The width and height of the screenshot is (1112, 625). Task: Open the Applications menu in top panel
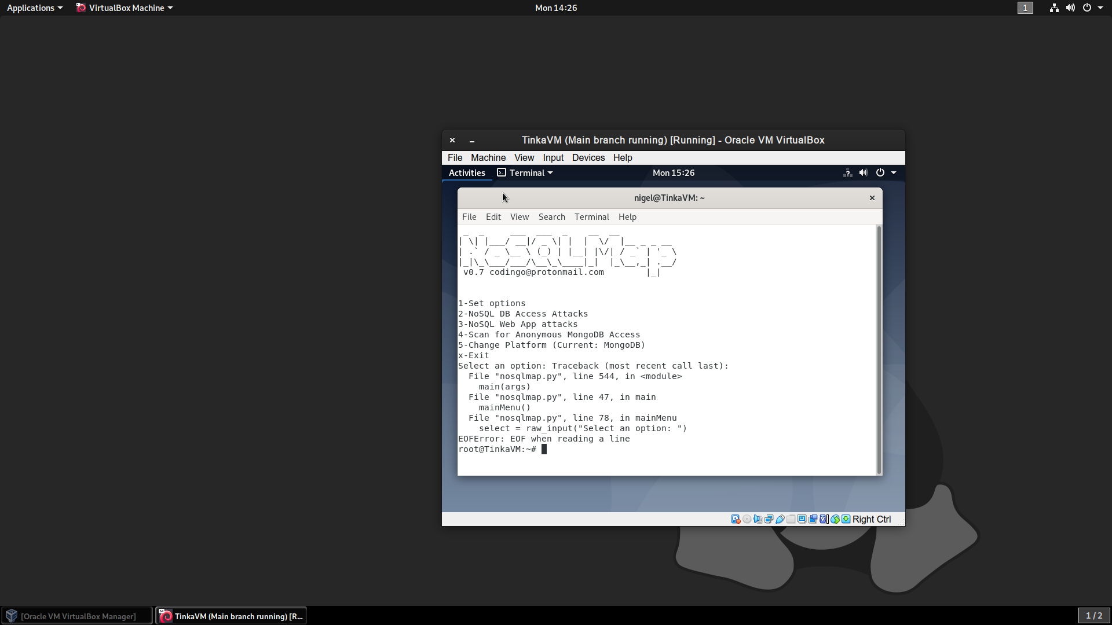click(x=34, y=8)
